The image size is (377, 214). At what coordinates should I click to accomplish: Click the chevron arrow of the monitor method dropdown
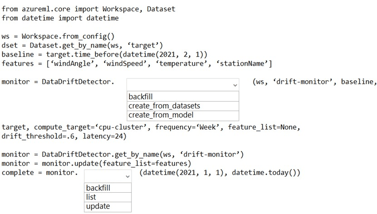tap(127, 176)
